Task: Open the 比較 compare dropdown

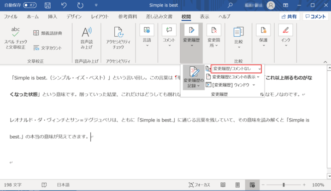Action: (x=238, y=38)
